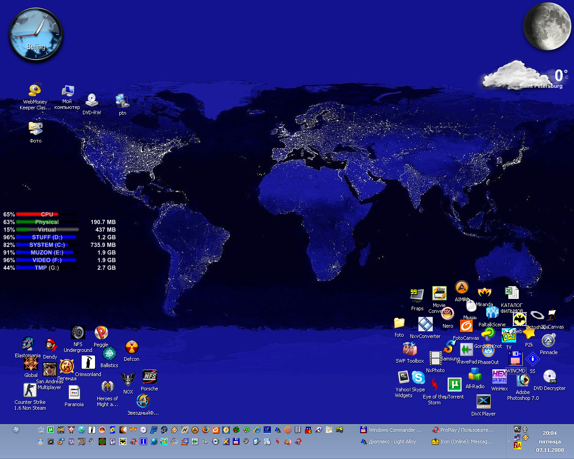Open the Yahoo! Widgets shortcut

point(404,377)
